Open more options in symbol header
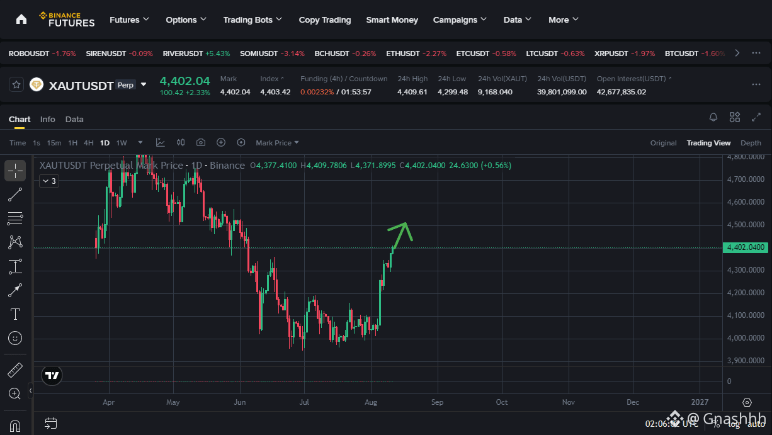The width and height of the screenshot is (772, 435). [x=756, y=84]
